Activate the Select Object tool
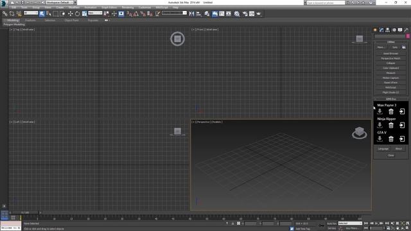 point(42,13)
